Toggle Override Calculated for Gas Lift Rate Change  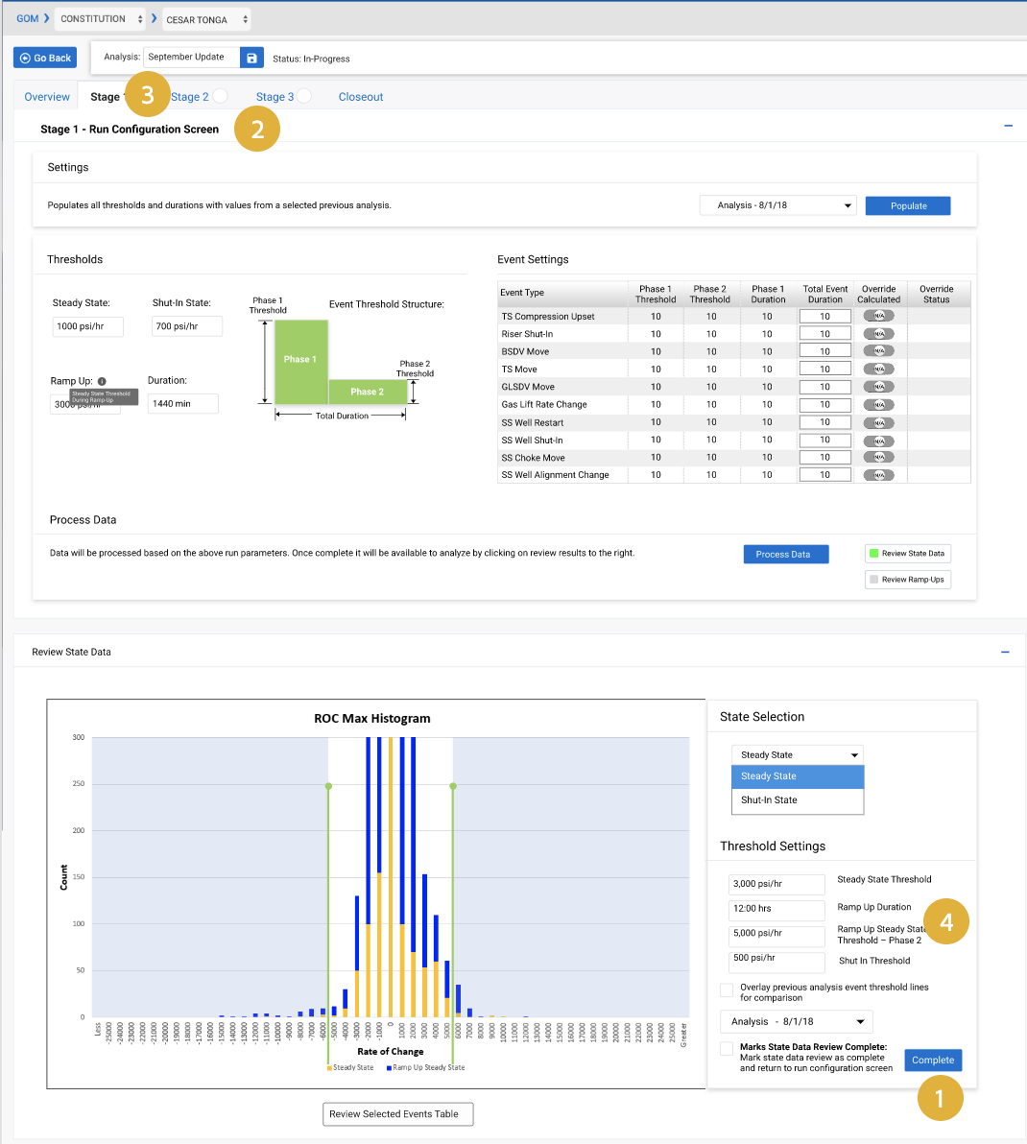[x=878, y=404]
